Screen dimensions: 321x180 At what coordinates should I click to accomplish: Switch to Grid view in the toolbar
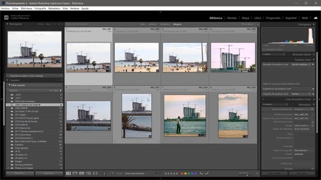point(68,173)
